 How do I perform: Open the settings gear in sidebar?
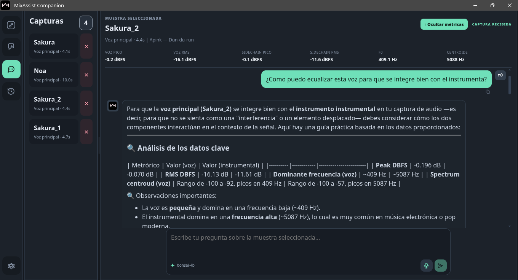[11, 266]
